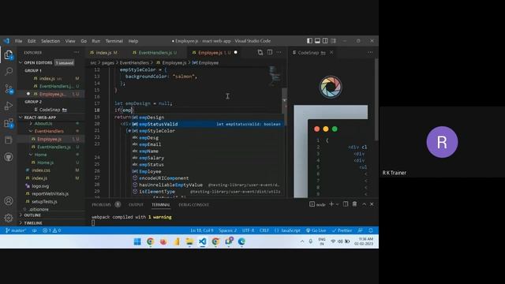Add a new terminal with plus icon
The width and height of the screenshot is (505, 284).
click(331, 204)
